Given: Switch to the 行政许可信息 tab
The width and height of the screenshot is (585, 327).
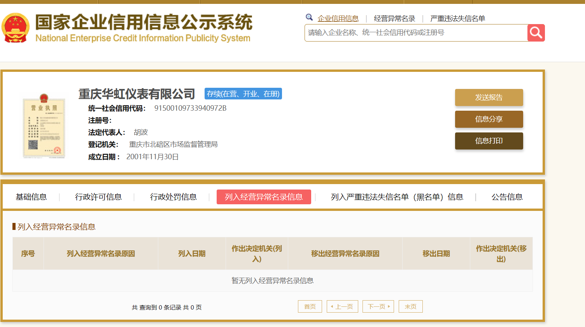Looking at the screenshot, I should 98,197.
